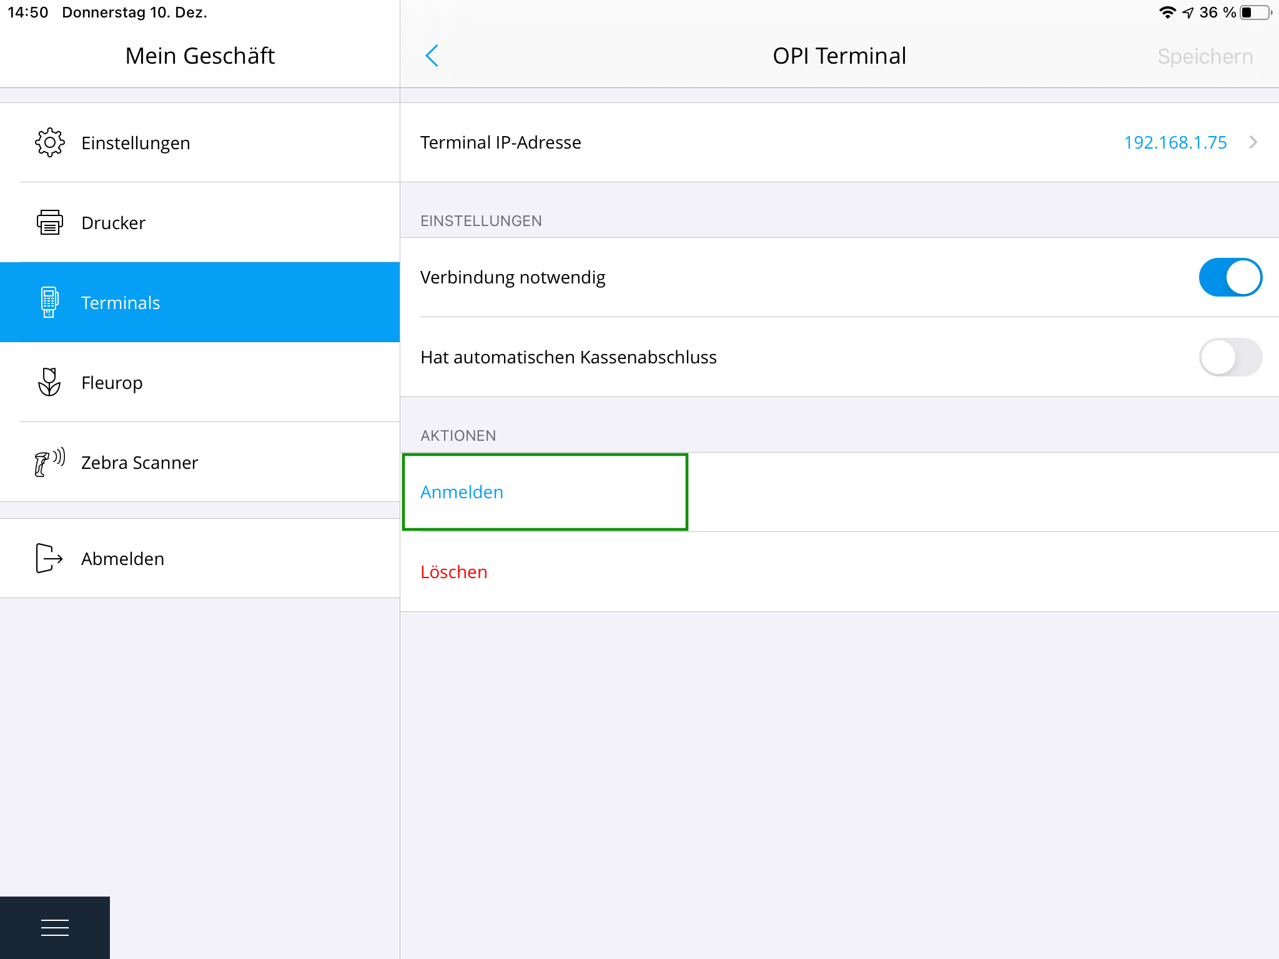Expand Terminal IP-Adresse chevron on right
The image size is (1279, 959).
pos(1253,143)
